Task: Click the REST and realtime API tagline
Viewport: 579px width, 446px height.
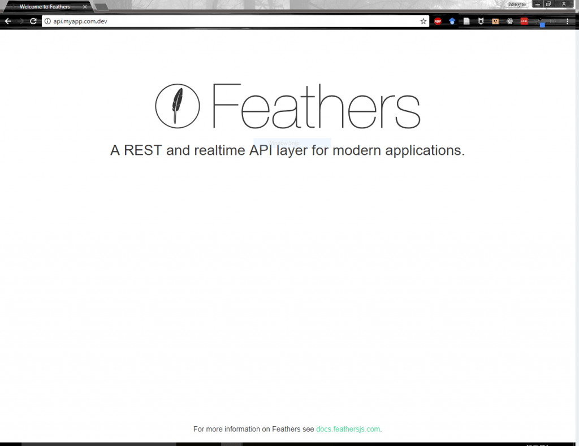Action: tap(287, 150)
